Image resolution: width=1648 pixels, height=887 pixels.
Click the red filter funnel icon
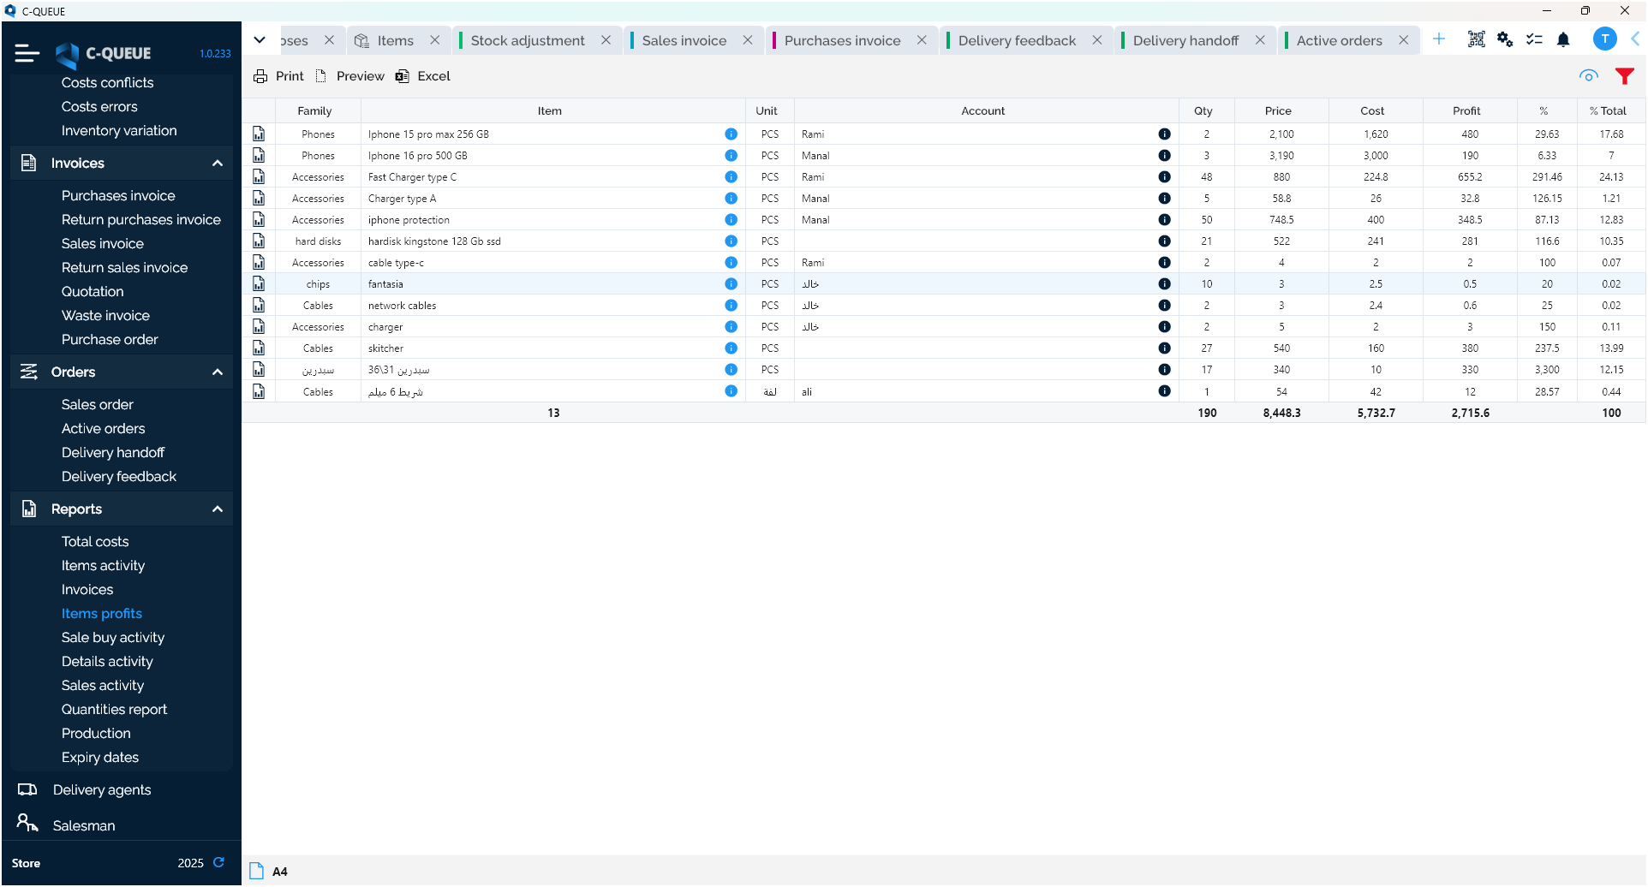(x=1624, y=76)
